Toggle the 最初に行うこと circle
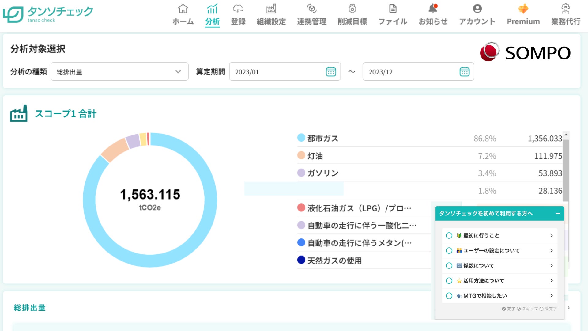Screen dimensions: 588x331 pyautogui.click(x=449, y=235)
